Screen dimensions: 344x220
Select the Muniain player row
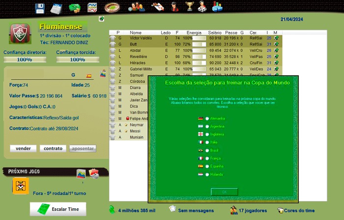(128, 137)
